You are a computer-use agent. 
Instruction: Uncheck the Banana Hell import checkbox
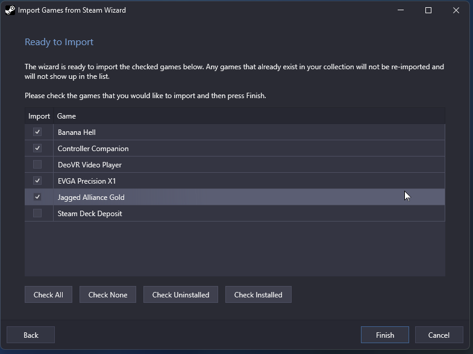37,132
